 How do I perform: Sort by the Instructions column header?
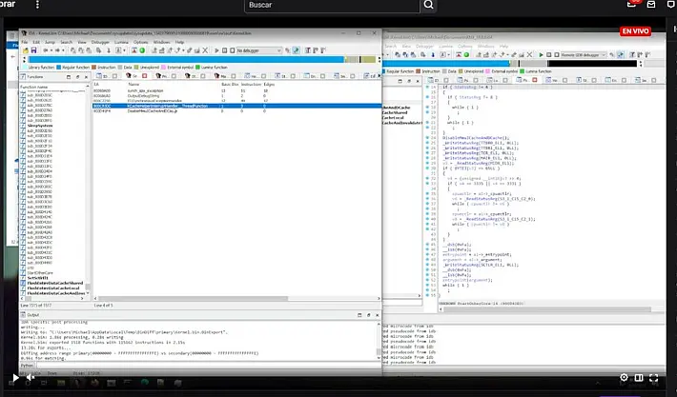(x=251, y=85)
